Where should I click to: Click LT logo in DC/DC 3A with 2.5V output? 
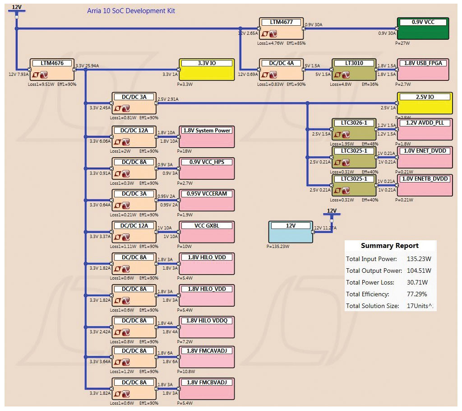tap(118, 108)
